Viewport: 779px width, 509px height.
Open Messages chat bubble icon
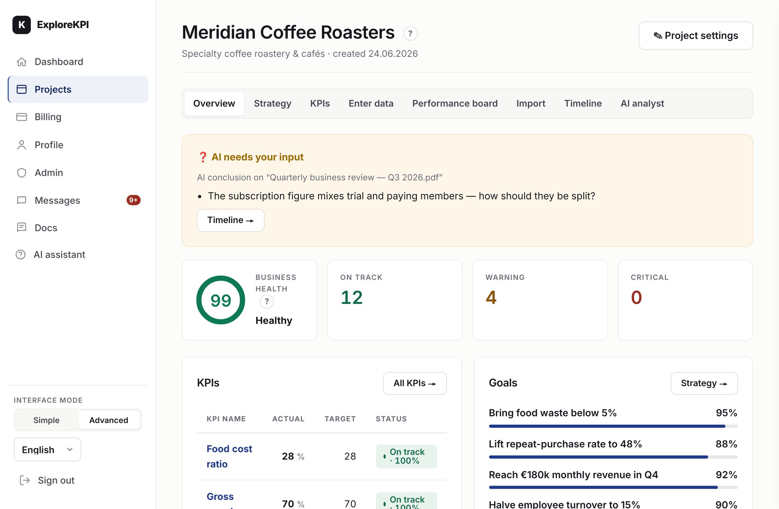coord(22,200)
